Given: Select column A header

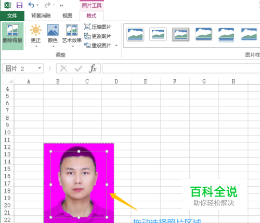Looking at the screenshot, I should tap(29, 81).
